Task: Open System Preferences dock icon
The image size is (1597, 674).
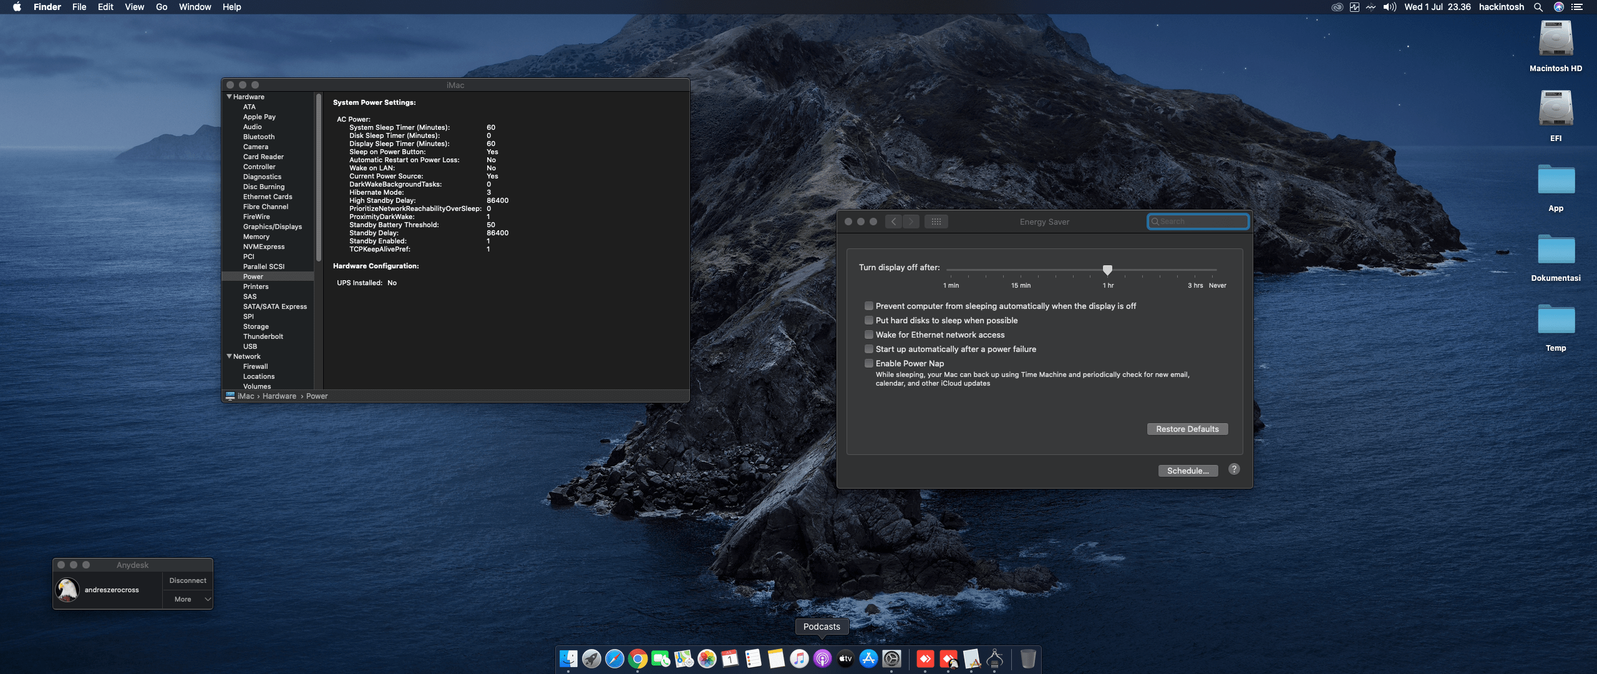Action: coord(891,659)
